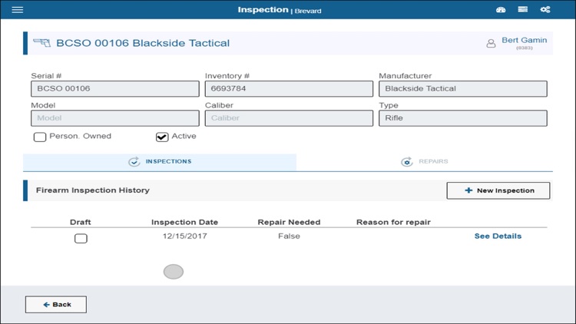Image resolution: width=576 pixels, height=324 pixels.
Task: Click the Repairs tab gear icon
Action: tap(407, 162)
